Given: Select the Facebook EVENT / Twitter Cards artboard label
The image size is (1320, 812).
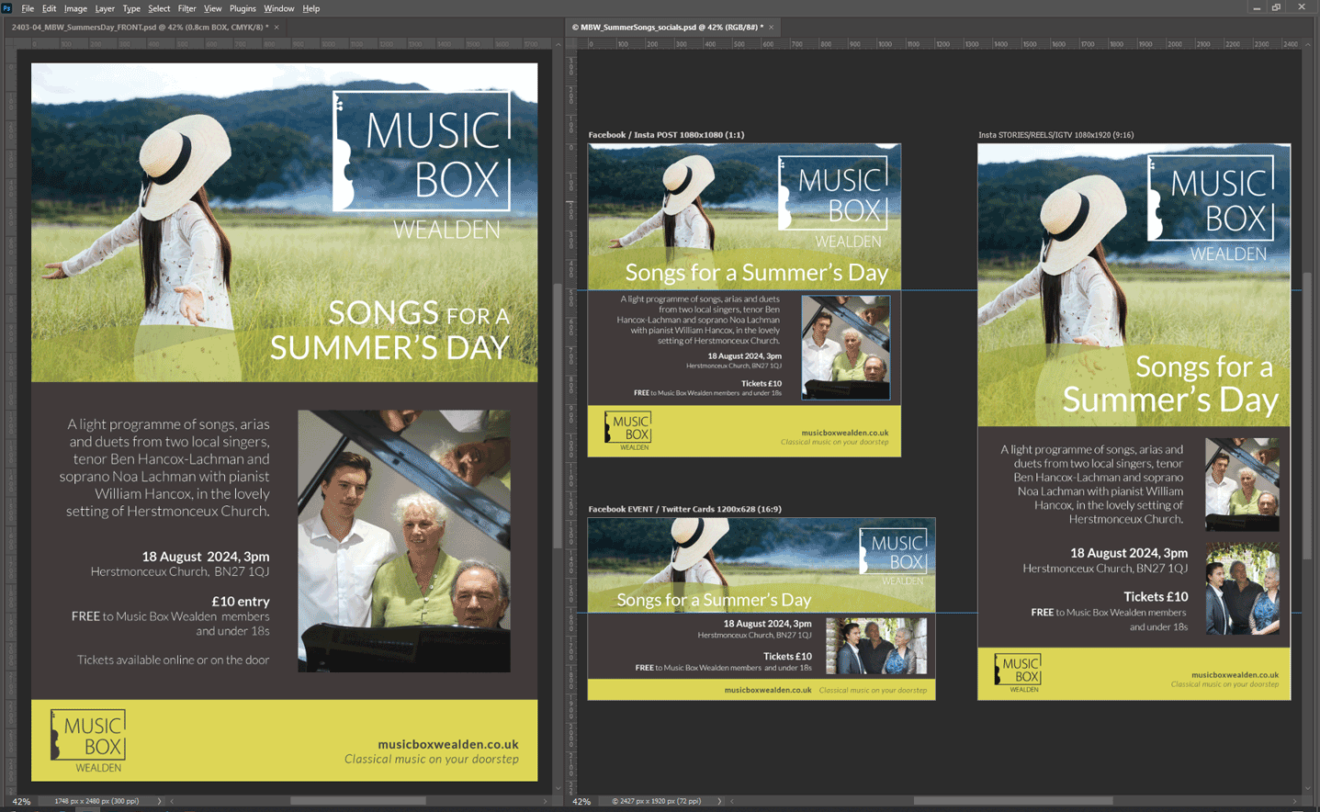Looking at the screenshot, I should [x=684, y=509].
